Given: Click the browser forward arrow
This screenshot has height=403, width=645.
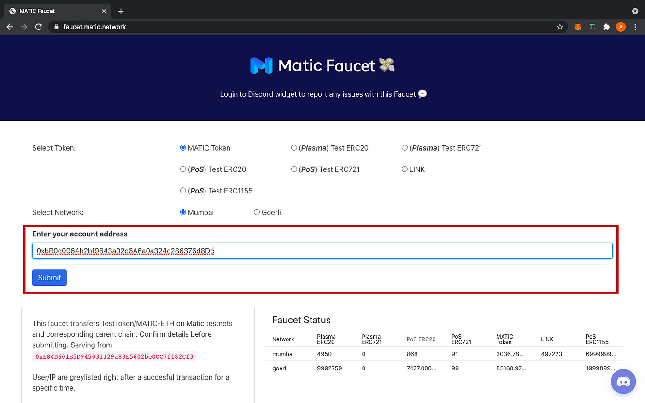Looking at the screenshot, I should tap(24, 27).
